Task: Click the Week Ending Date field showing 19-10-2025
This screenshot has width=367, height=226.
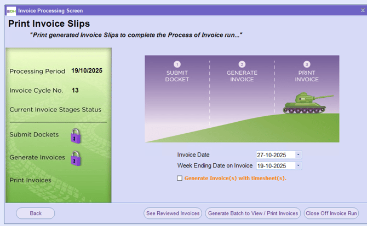Action: point(275,166)
